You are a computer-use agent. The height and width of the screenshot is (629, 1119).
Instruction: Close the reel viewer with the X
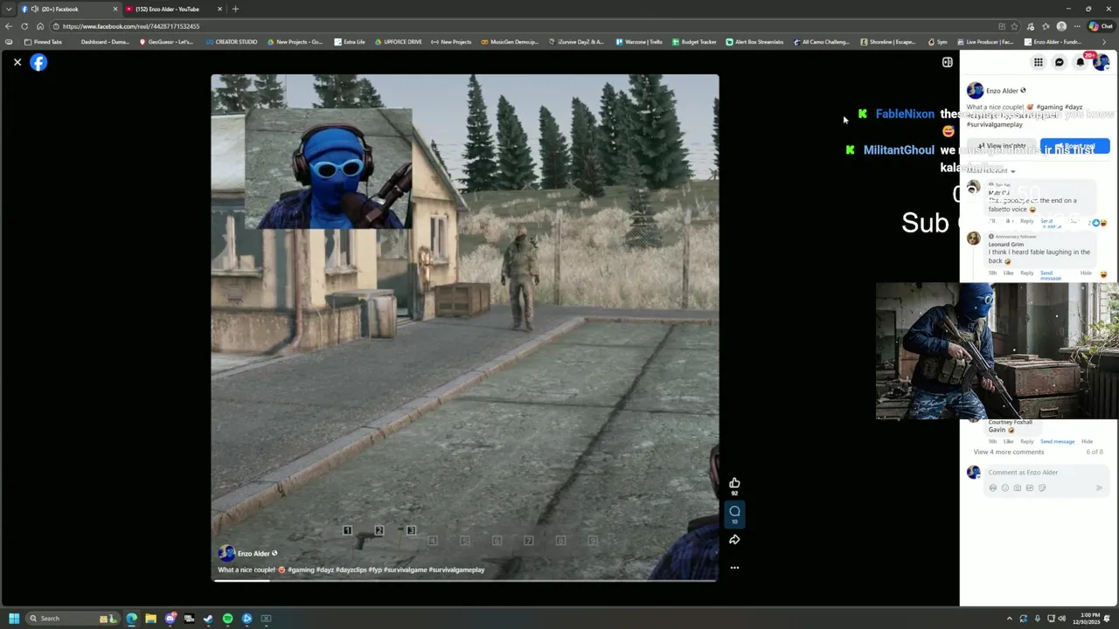[x=17, y=62]
